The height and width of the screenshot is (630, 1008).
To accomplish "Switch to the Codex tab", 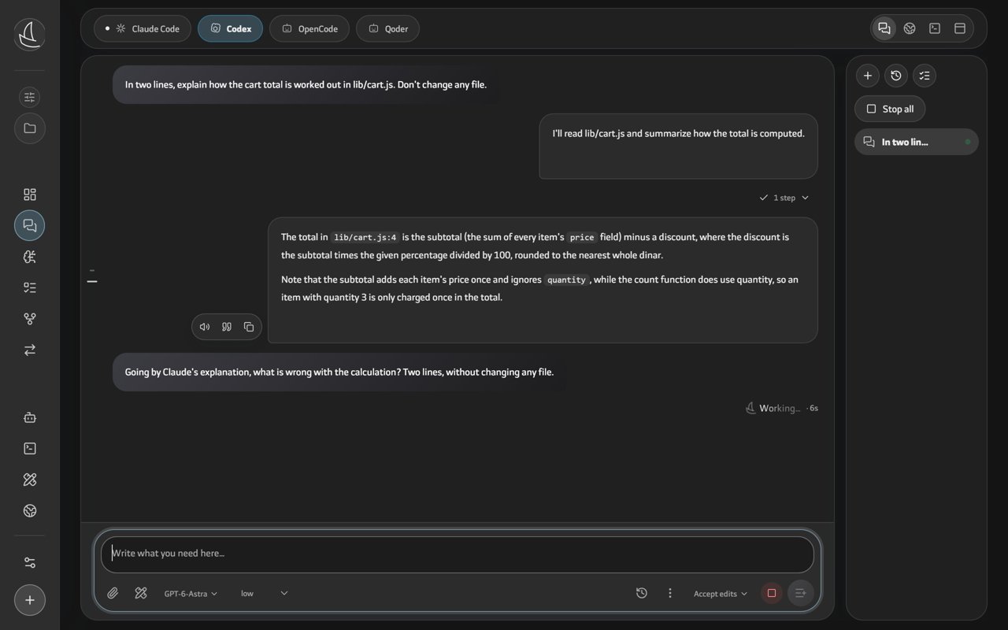I will point(230,28).
